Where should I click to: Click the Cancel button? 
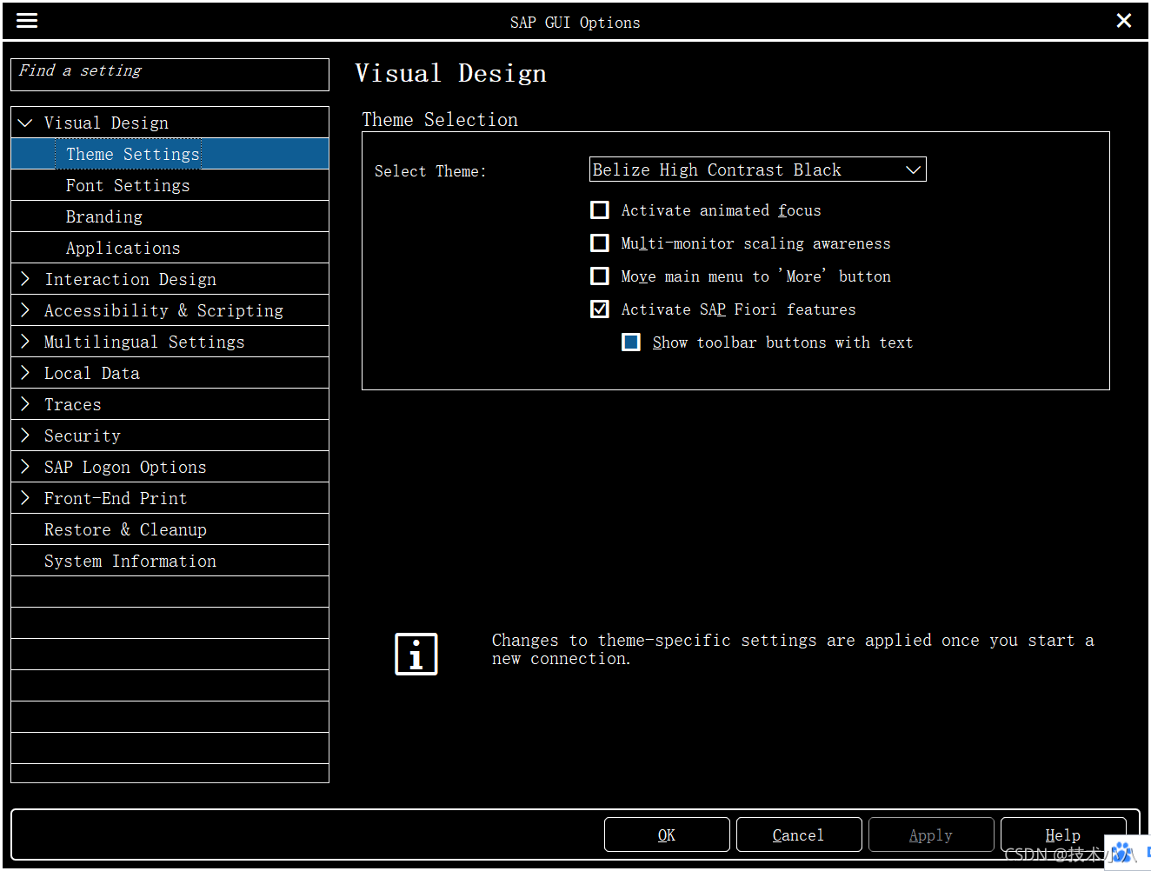pos(798,834)
